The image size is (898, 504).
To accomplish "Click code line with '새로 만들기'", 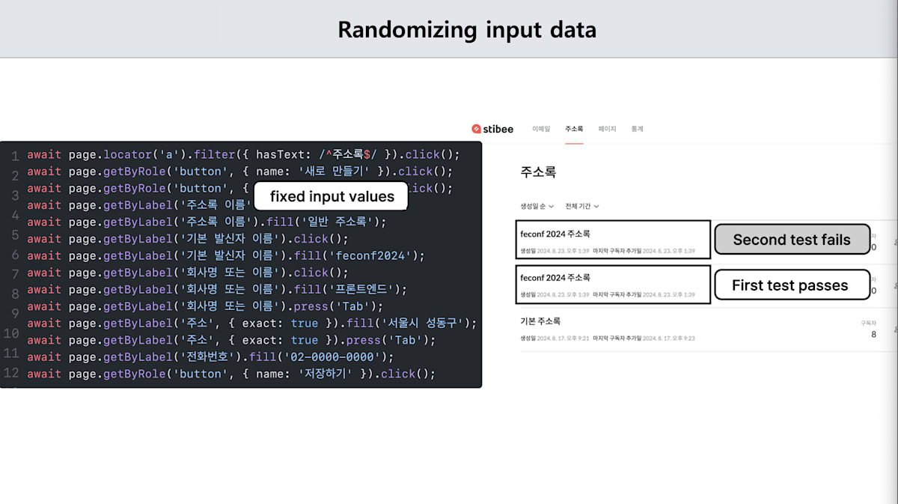I will click(x=240, y=171).
